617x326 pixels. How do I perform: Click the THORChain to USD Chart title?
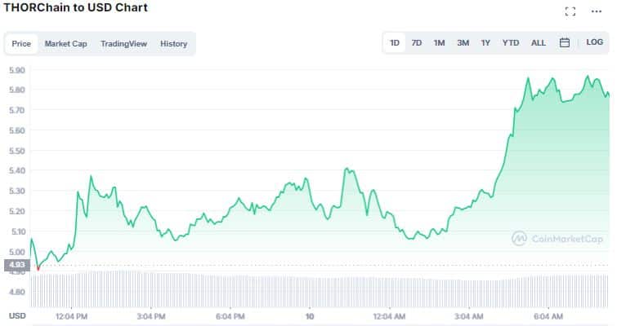coord(75,7)
